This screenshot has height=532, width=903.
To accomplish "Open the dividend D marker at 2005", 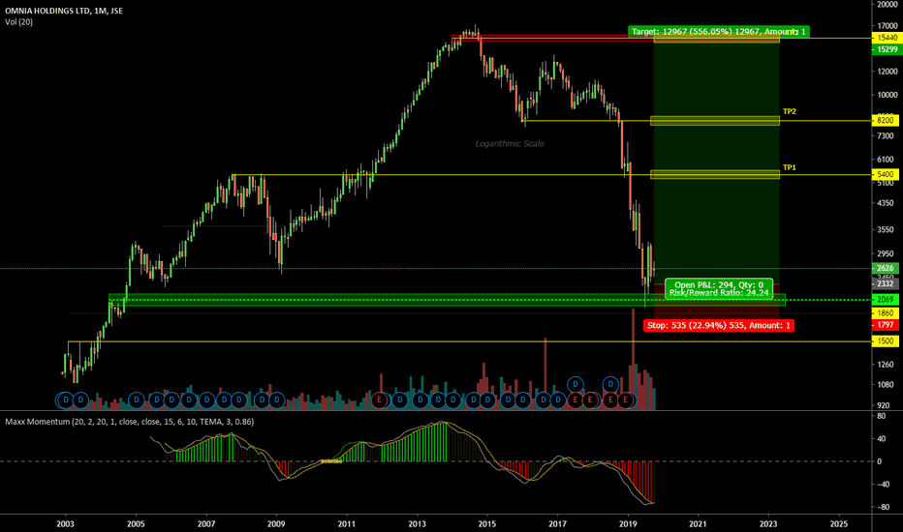I will pos(137,399).
